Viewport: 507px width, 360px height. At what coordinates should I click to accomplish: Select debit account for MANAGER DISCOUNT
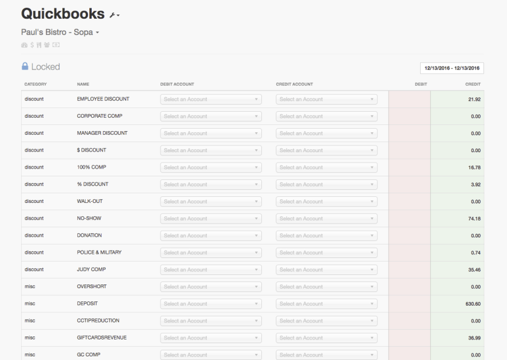coord(211,133)
